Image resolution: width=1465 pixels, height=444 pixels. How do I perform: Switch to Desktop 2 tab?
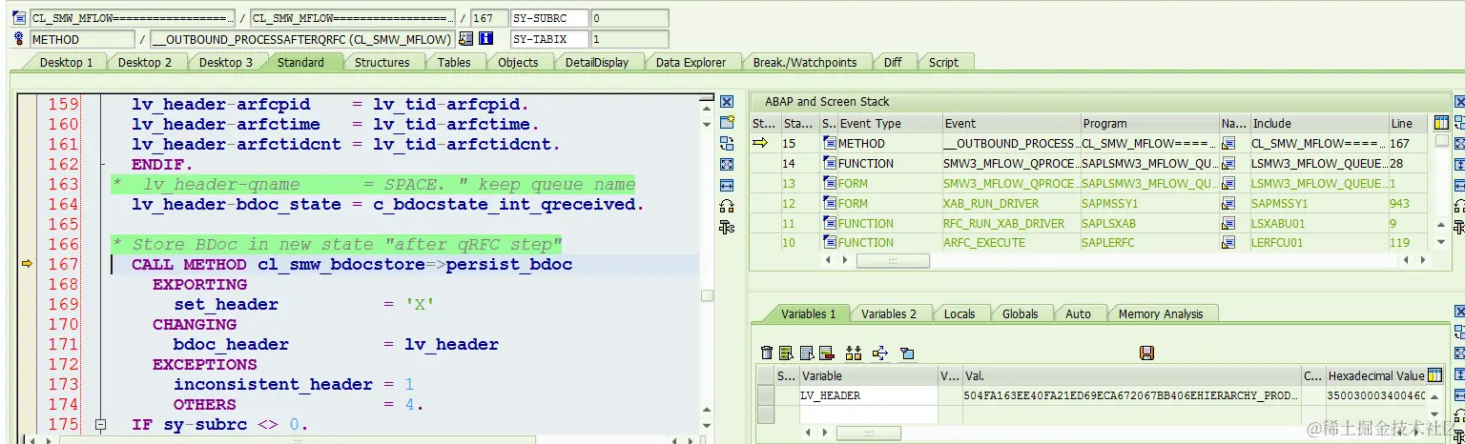(145, 62)
